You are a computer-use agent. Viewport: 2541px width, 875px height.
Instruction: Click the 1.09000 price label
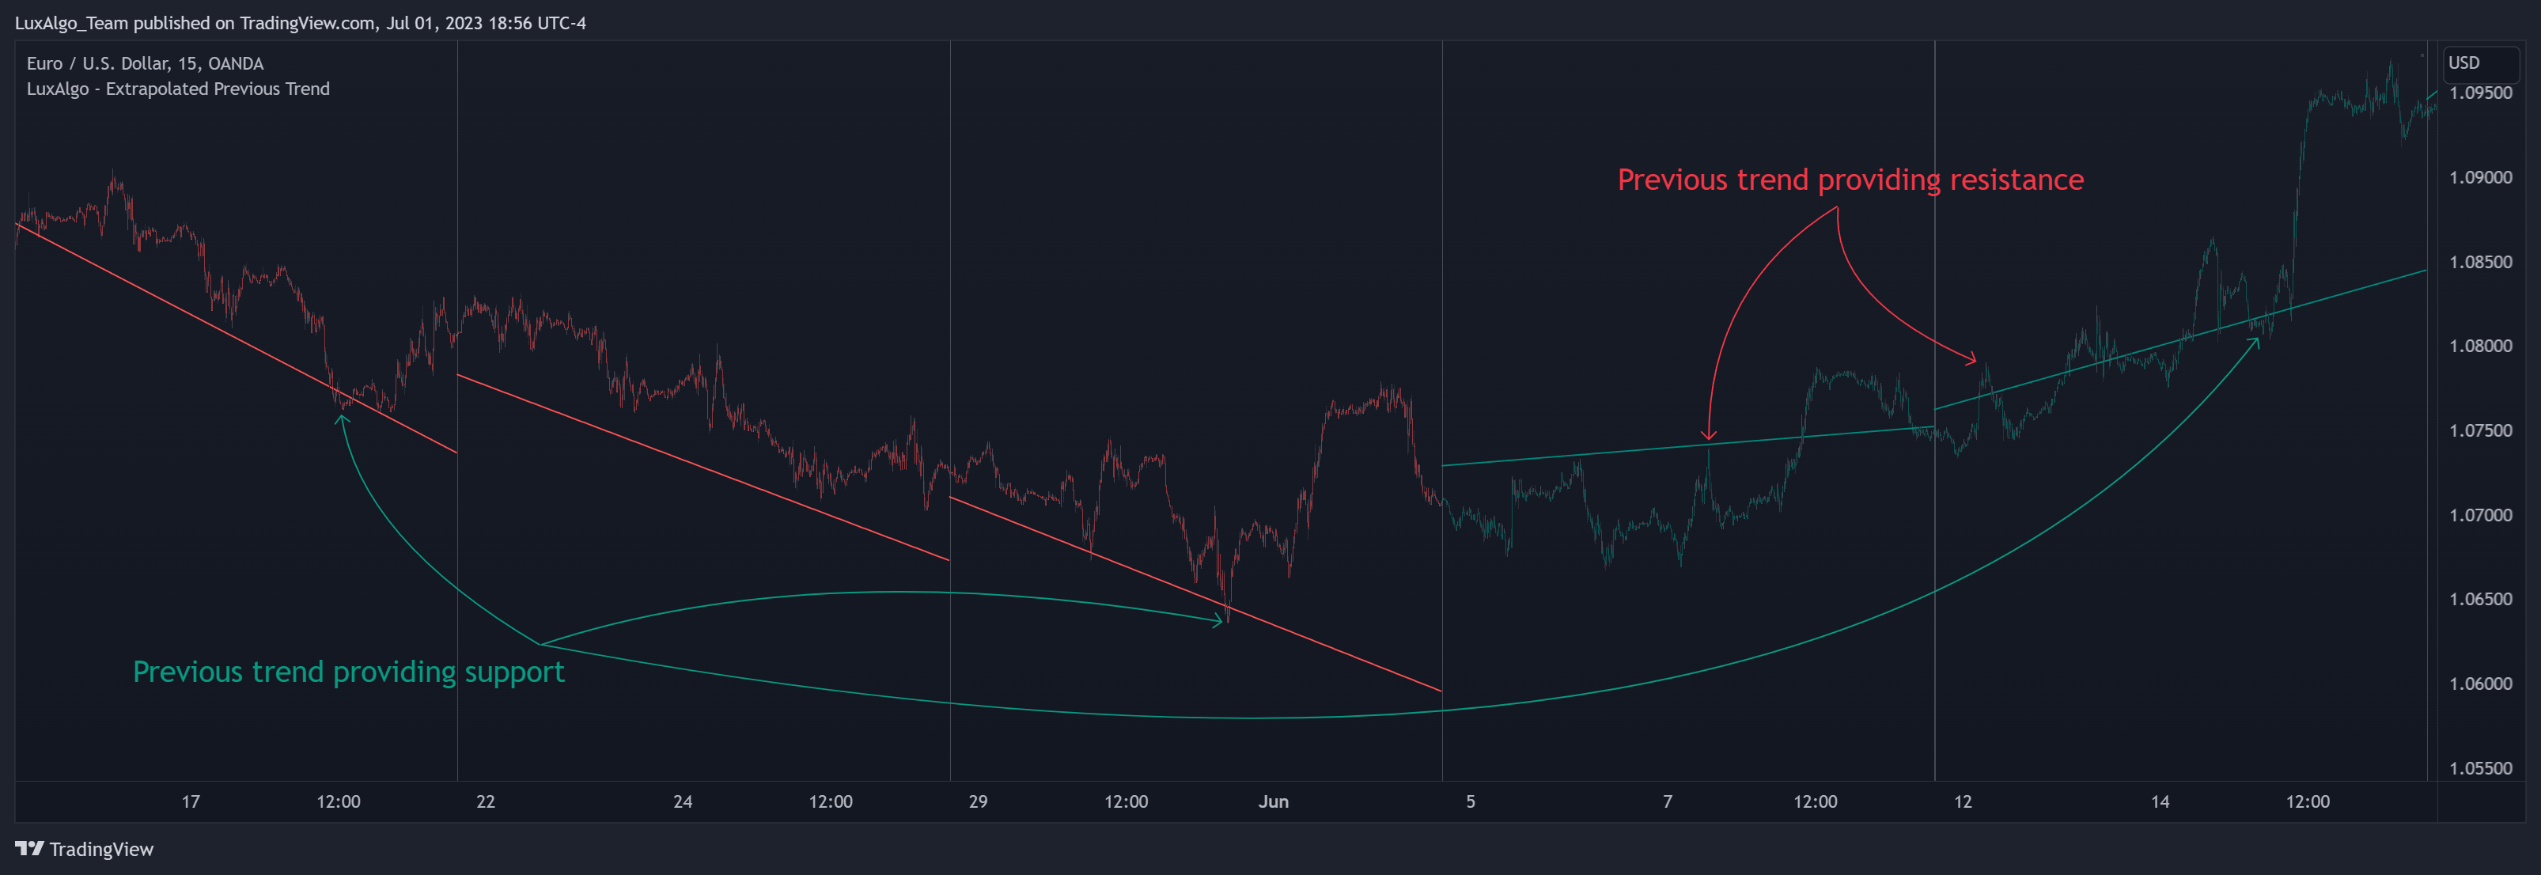[x=2480, y=177]
